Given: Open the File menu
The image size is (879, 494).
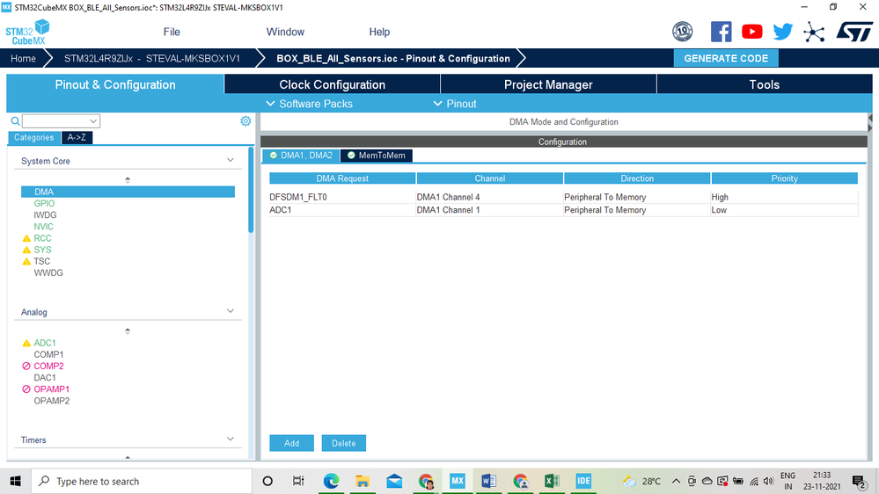Looking at the screenshot, I should click(x=172, y=32).
